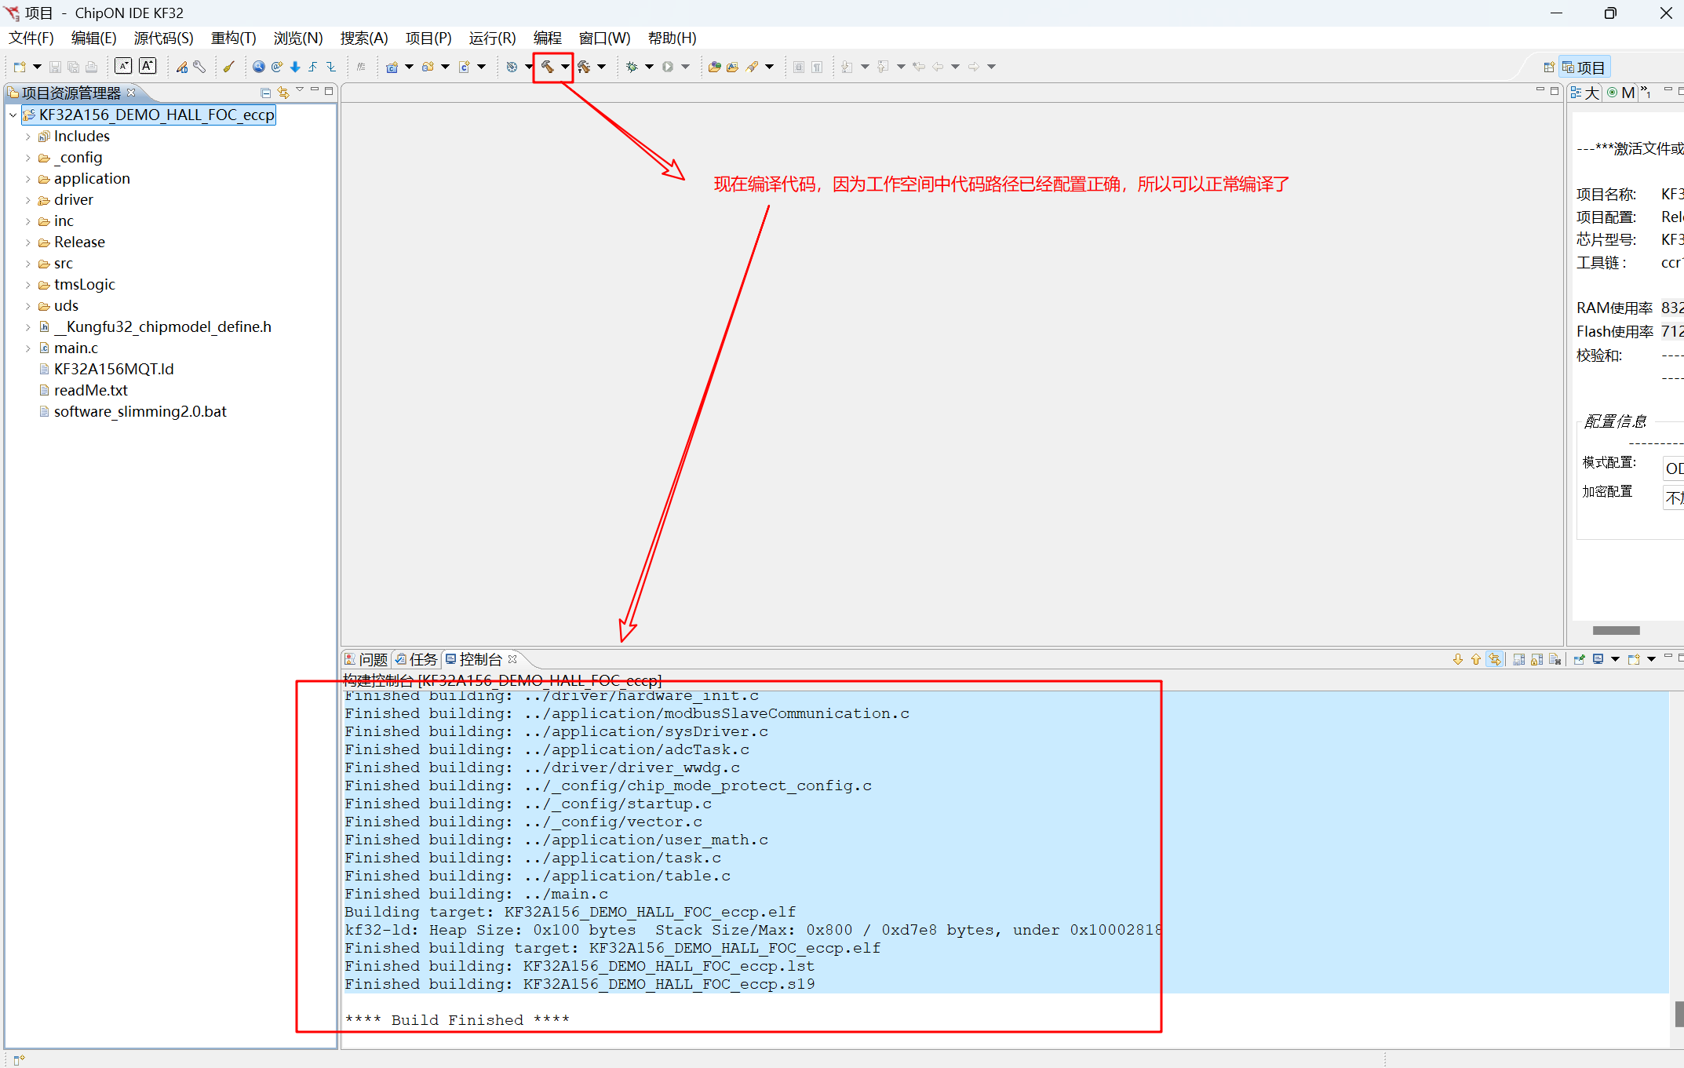Image resolution: width=1684 pixels, height=1068 pixels.
Task: Toggle pin console button
Action: (x=1579, y=659)
